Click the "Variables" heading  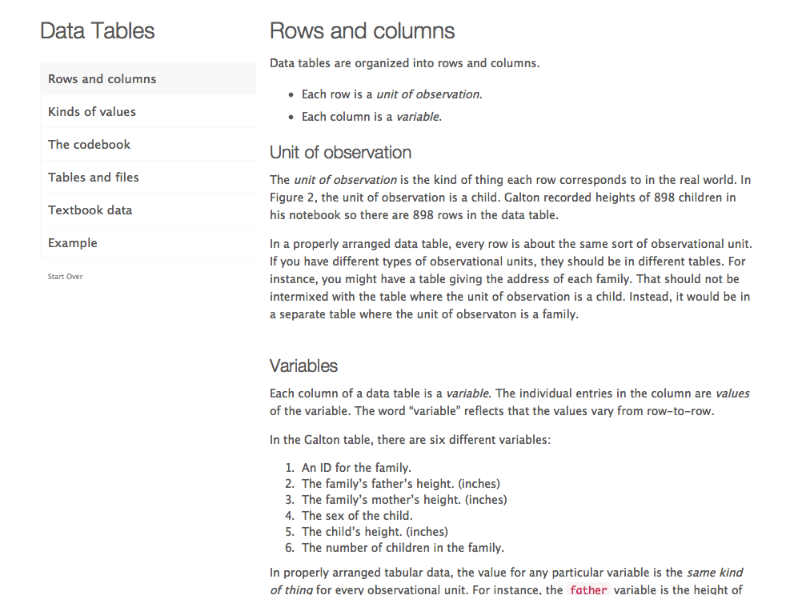pos(304,365)
